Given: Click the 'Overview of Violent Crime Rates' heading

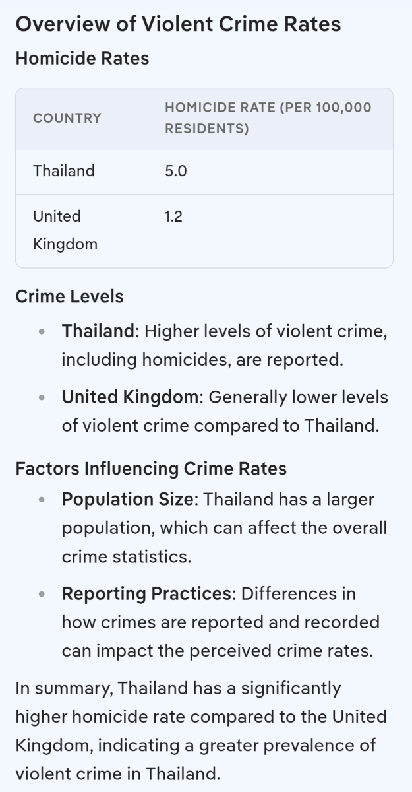Looking at the screenshot, I should 178,24.
